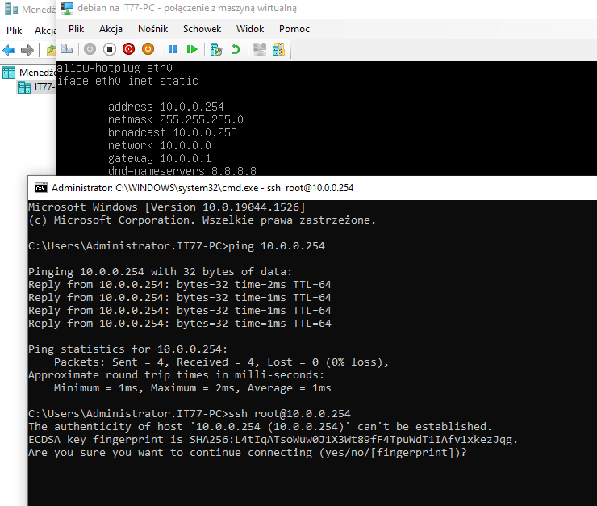Click the blue back arrow in Hyper-V Manager
This screenshot has height=506, width=597.
pyautogui.click(x=10, y=50)
